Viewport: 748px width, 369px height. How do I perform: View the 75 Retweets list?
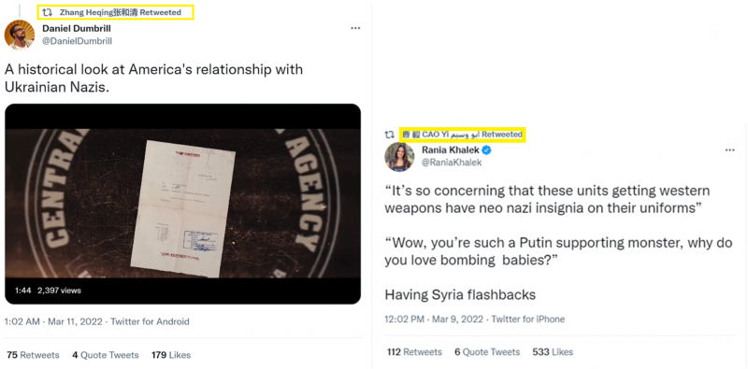tap(33, 355)
